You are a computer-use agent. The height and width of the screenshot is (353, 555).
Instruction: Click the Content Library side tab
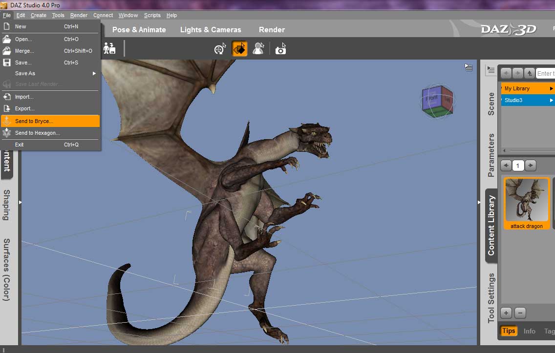tap(491, 226)
